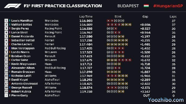Click the position 1 number badge
Image resolution: width=186 pixels, height=104 pixels.
pos(6,21)
